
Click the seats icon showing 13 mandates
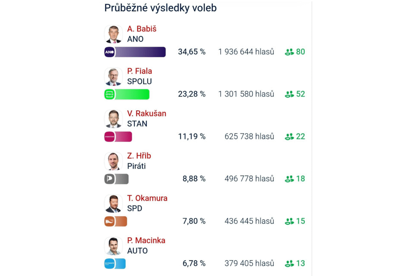pos(289,264)
